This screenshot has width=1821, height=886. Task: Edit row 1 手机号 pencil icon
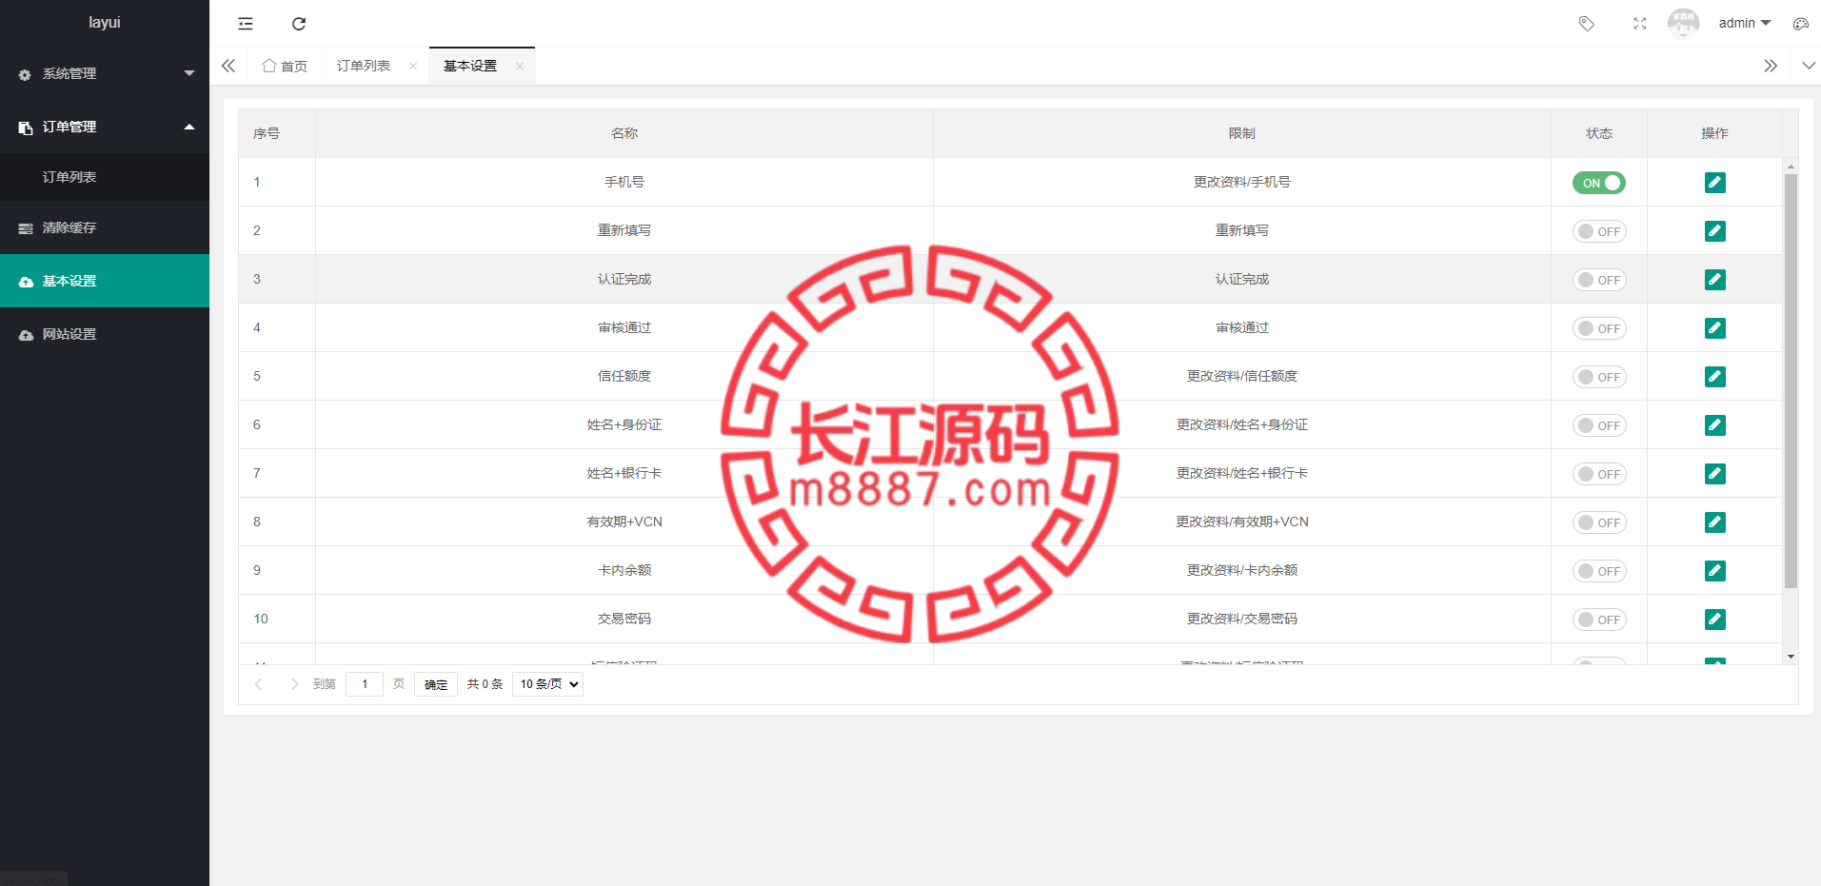(x=1715, y=183)
